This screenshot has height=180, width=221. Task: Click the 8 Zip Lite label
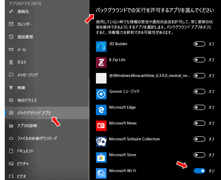[x=117, y=60]
